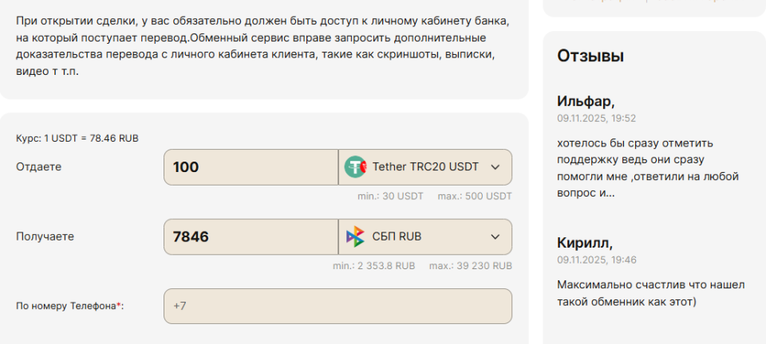Expand the Tether TRC20 USDT dropdown arrow

pos(495,167)
